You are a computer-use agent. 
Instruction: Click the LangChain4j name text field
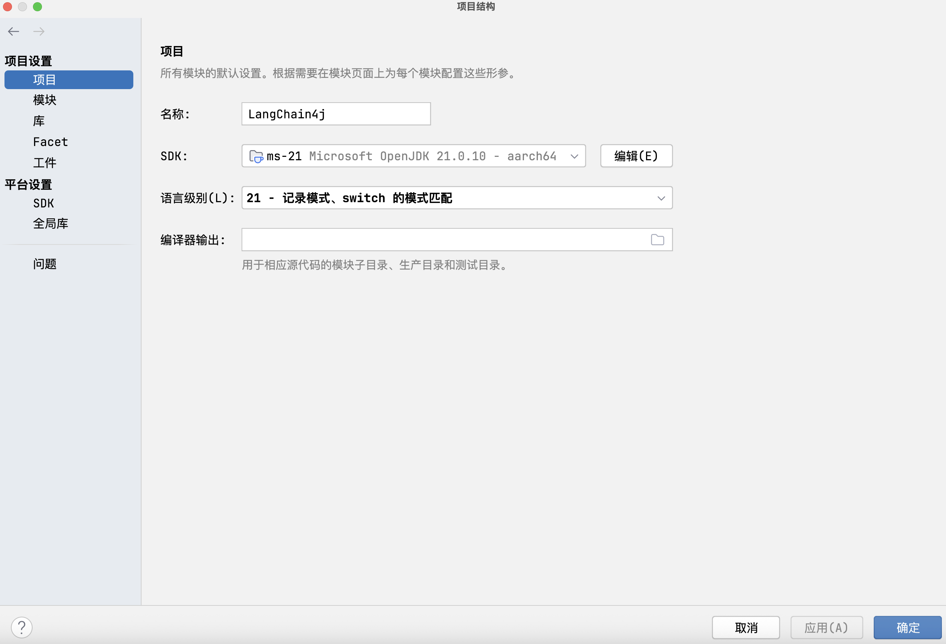click(x=336, y=115)
